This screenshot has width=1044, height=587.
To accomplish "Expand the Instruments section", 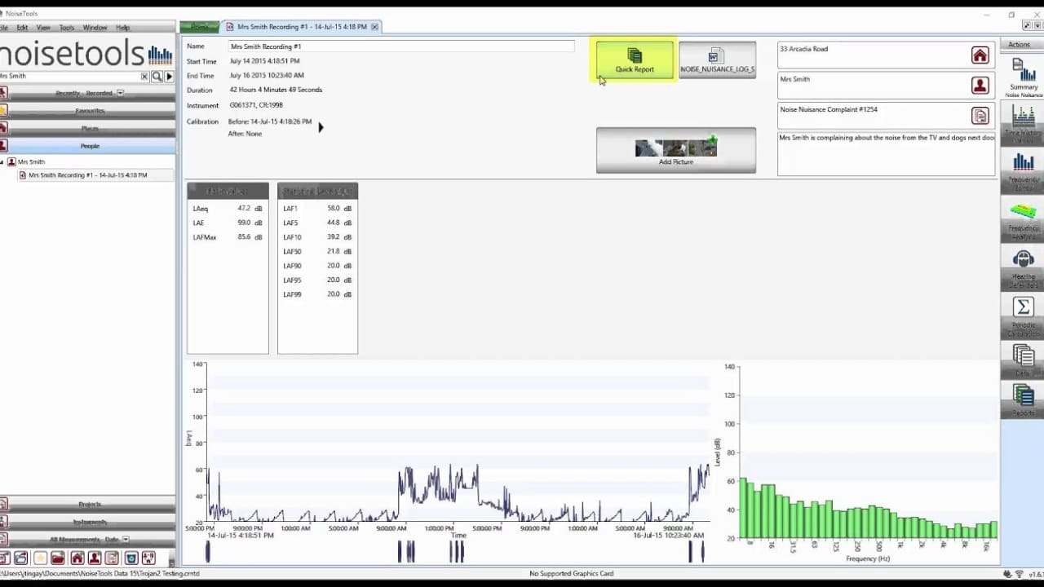I will tap(87, 522).
